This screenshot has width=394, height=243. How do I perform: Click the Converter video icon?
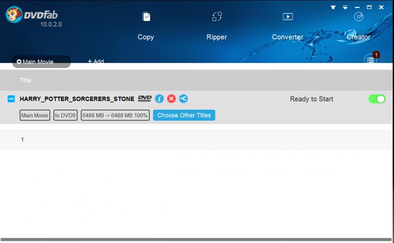point(288,17)
